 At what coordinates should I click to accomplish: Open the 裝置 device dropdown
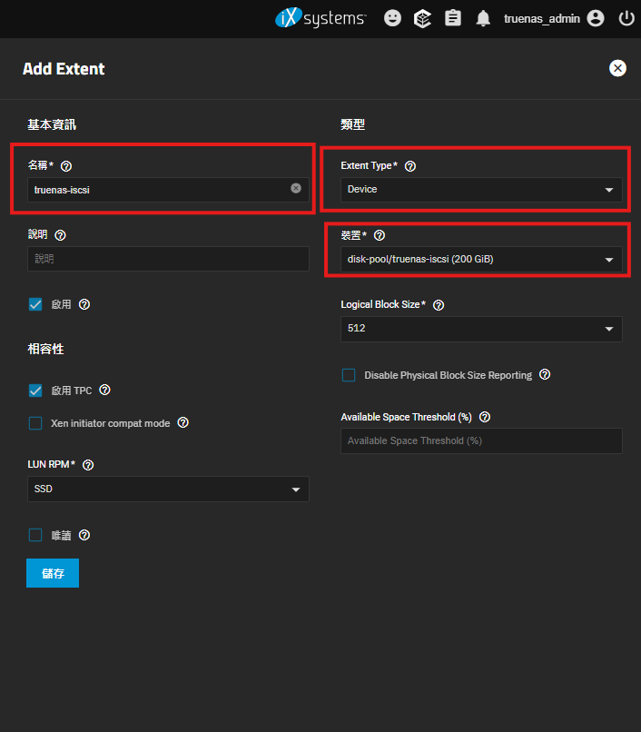point(481,260)
